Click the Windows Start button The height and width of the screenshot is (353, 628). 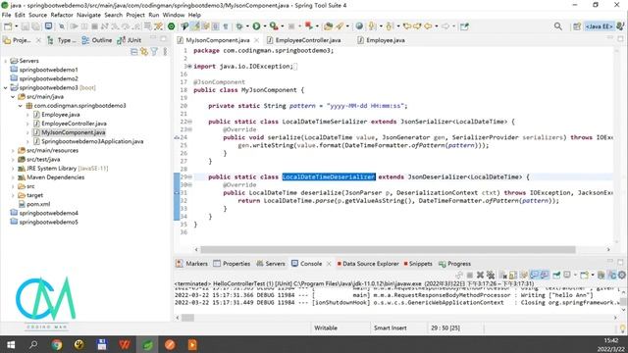[x=11, y=344]
